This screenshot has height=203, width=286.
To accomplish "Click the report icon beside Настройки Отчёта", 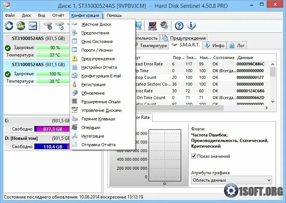I will (x=75, y=67).
